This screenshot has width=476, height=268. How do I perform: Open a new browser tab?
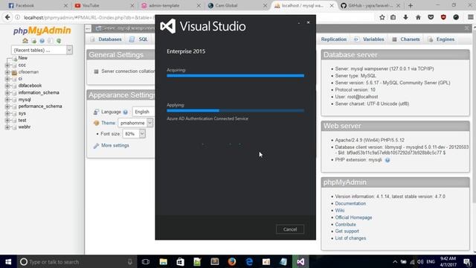[411, 5]
